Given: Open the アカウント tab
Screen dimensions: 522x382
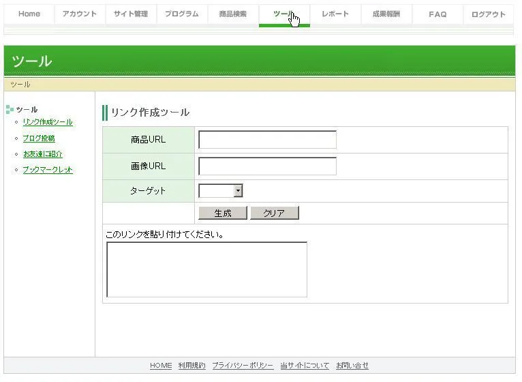Looking at the screenshot, I should 80,14.
